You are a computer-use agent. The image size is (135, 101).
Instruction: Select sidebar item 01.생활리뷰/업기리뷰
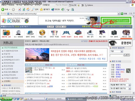tap(11, 51)
